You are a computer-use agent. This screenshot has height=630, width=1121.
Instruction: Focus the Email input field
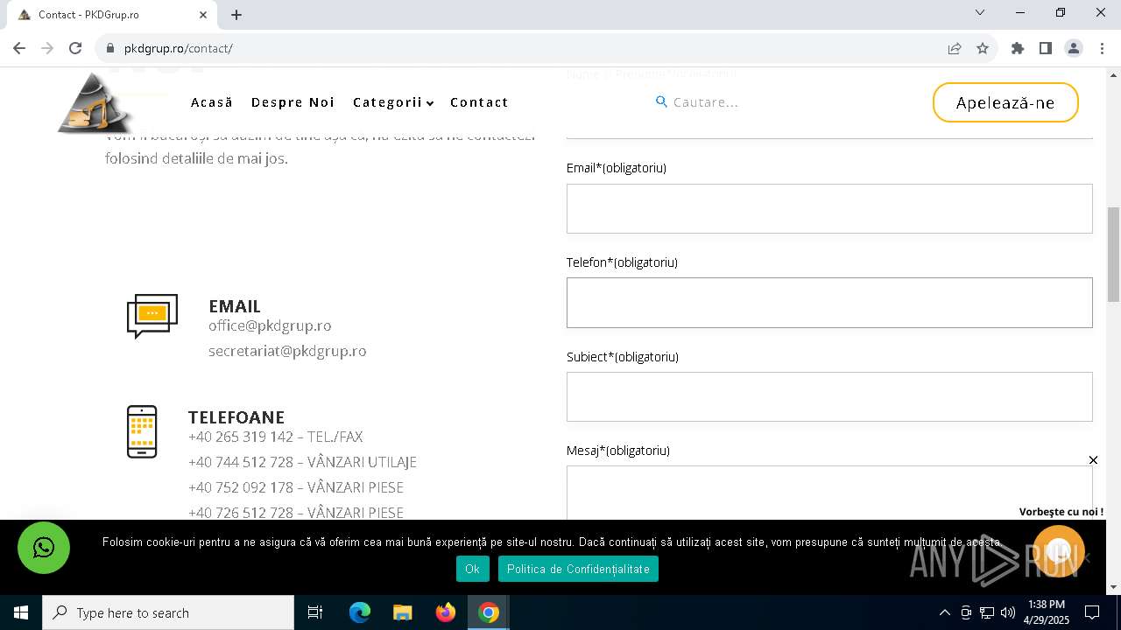[x=829, y=208]
